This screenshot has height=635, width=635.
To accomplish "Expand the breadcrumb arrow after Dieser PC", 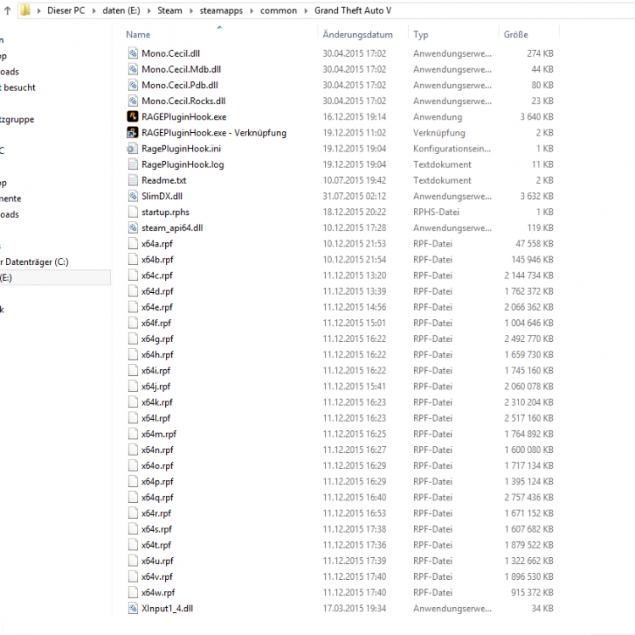I will point(94,11).
